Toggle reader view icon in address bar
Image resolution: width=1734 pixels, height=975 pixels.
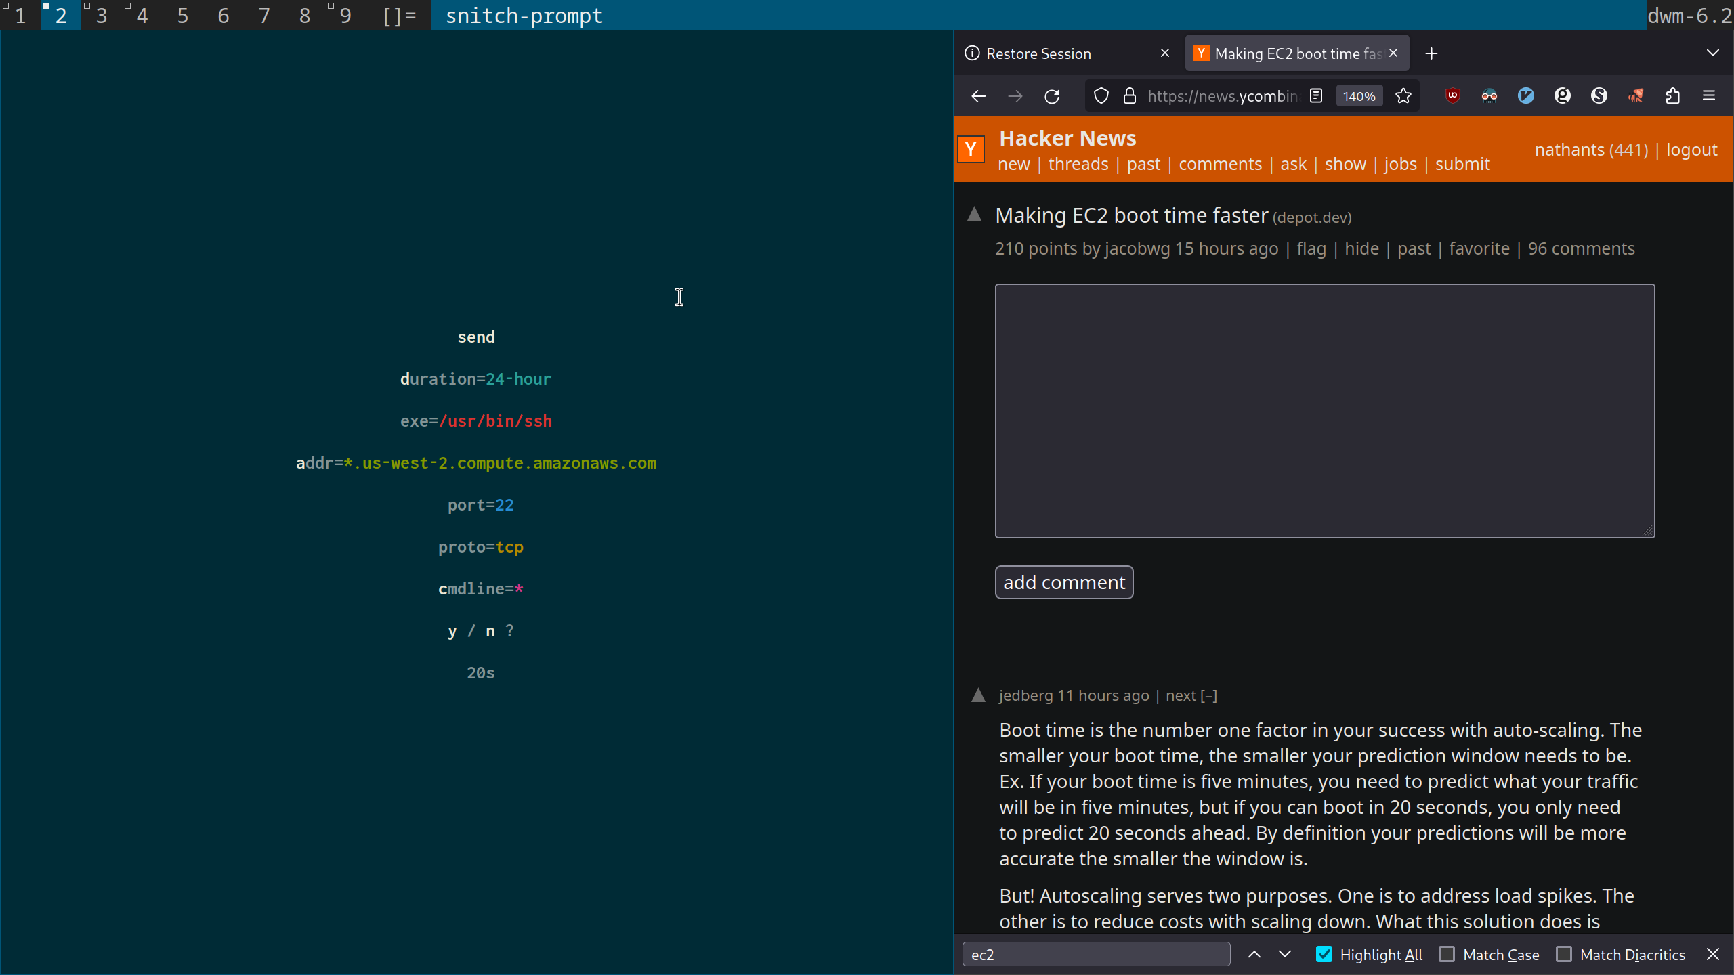tap(1316, 96)
